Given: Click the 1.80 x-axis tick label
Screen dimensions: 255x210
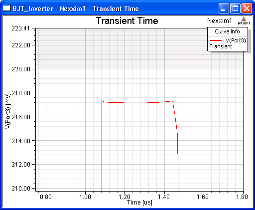Looking at the screenshot, I should tap(242, 197).
